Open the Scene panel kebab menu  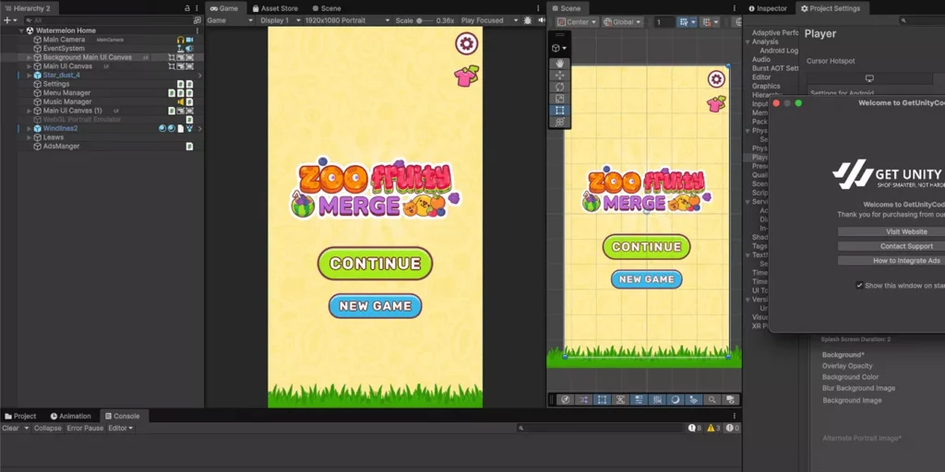(734, 8)
